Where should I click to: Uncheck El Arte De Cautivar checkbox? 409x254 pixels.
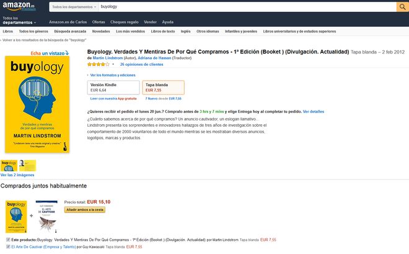(x=8, y=247)
